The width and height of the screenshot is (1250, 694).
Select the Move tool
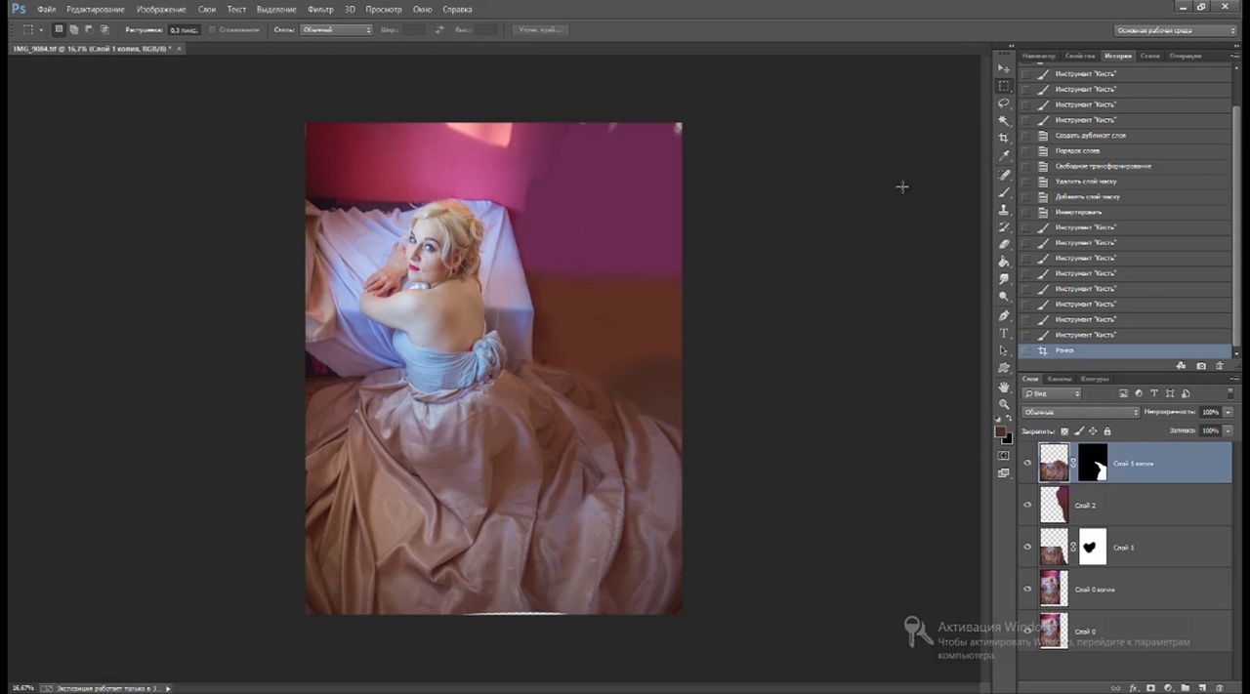(1004, 68)
